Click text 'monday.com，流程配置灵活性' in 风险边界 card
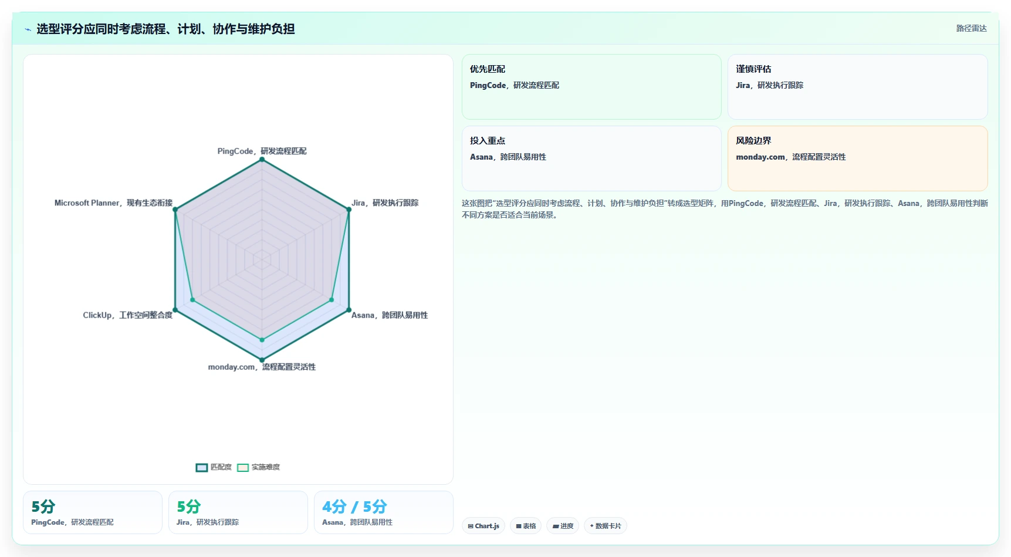The image size is (1011, 557). pos(791,157)
